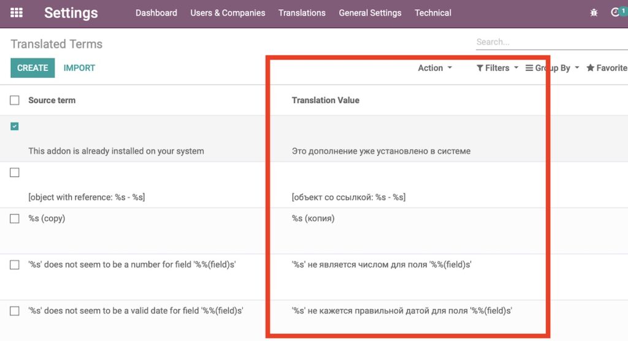Focus the Search input field
628x341 pixels.
tap(552, 42)
